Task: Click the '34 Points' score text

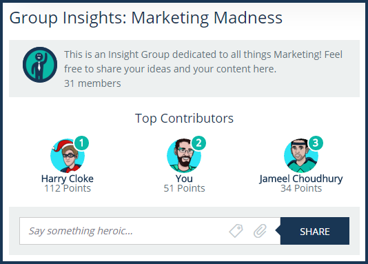Action: point(301,188)
